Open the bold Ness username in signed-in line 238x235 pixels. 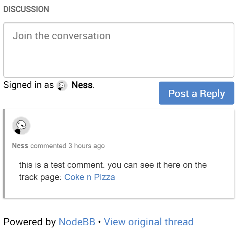click(82, 86)
